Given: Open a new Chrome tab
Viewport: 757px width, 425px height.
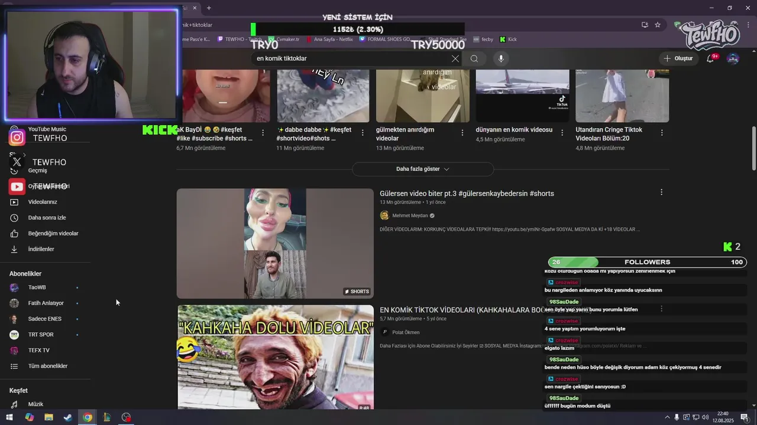Looking at the screenshot, I should (209, 8).
